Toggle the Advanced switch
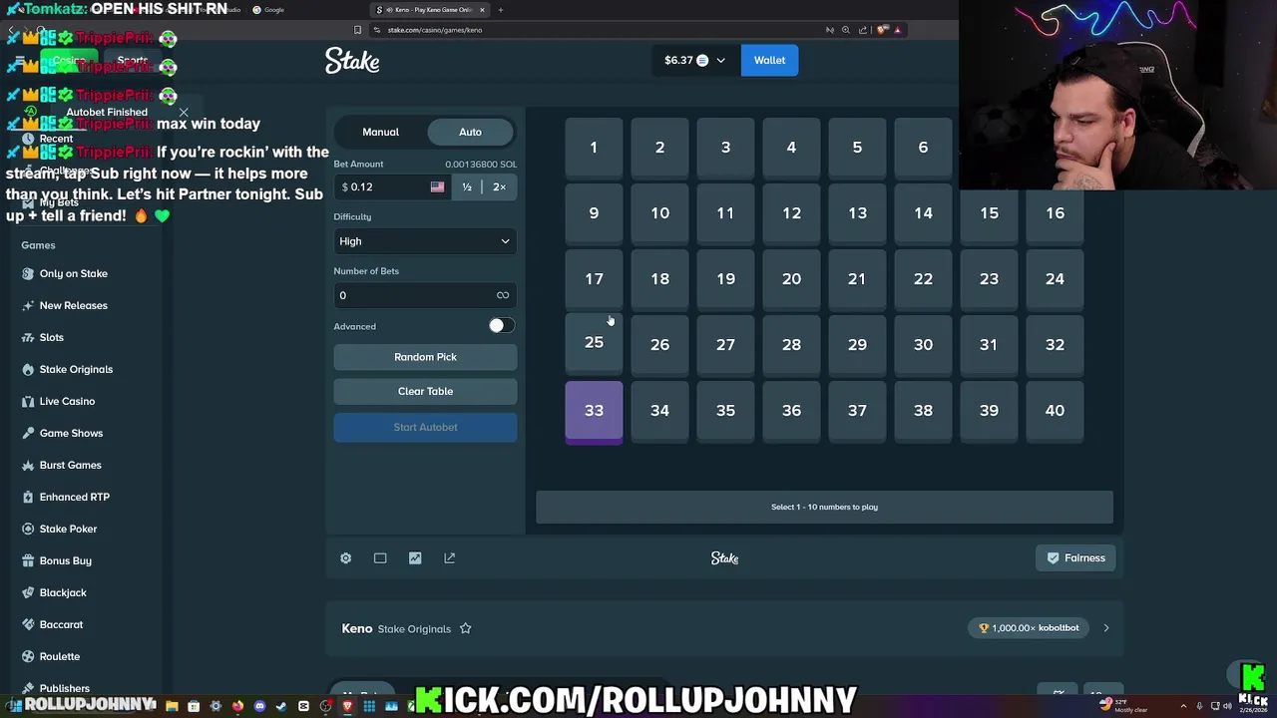Image resolution: width=1277 pixels, height=718 pixels. [x=501, y=326]
